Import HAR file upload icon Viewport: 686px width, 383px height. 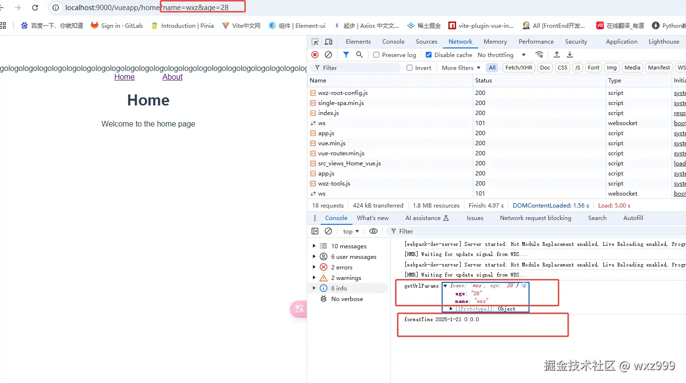(557, 55)
